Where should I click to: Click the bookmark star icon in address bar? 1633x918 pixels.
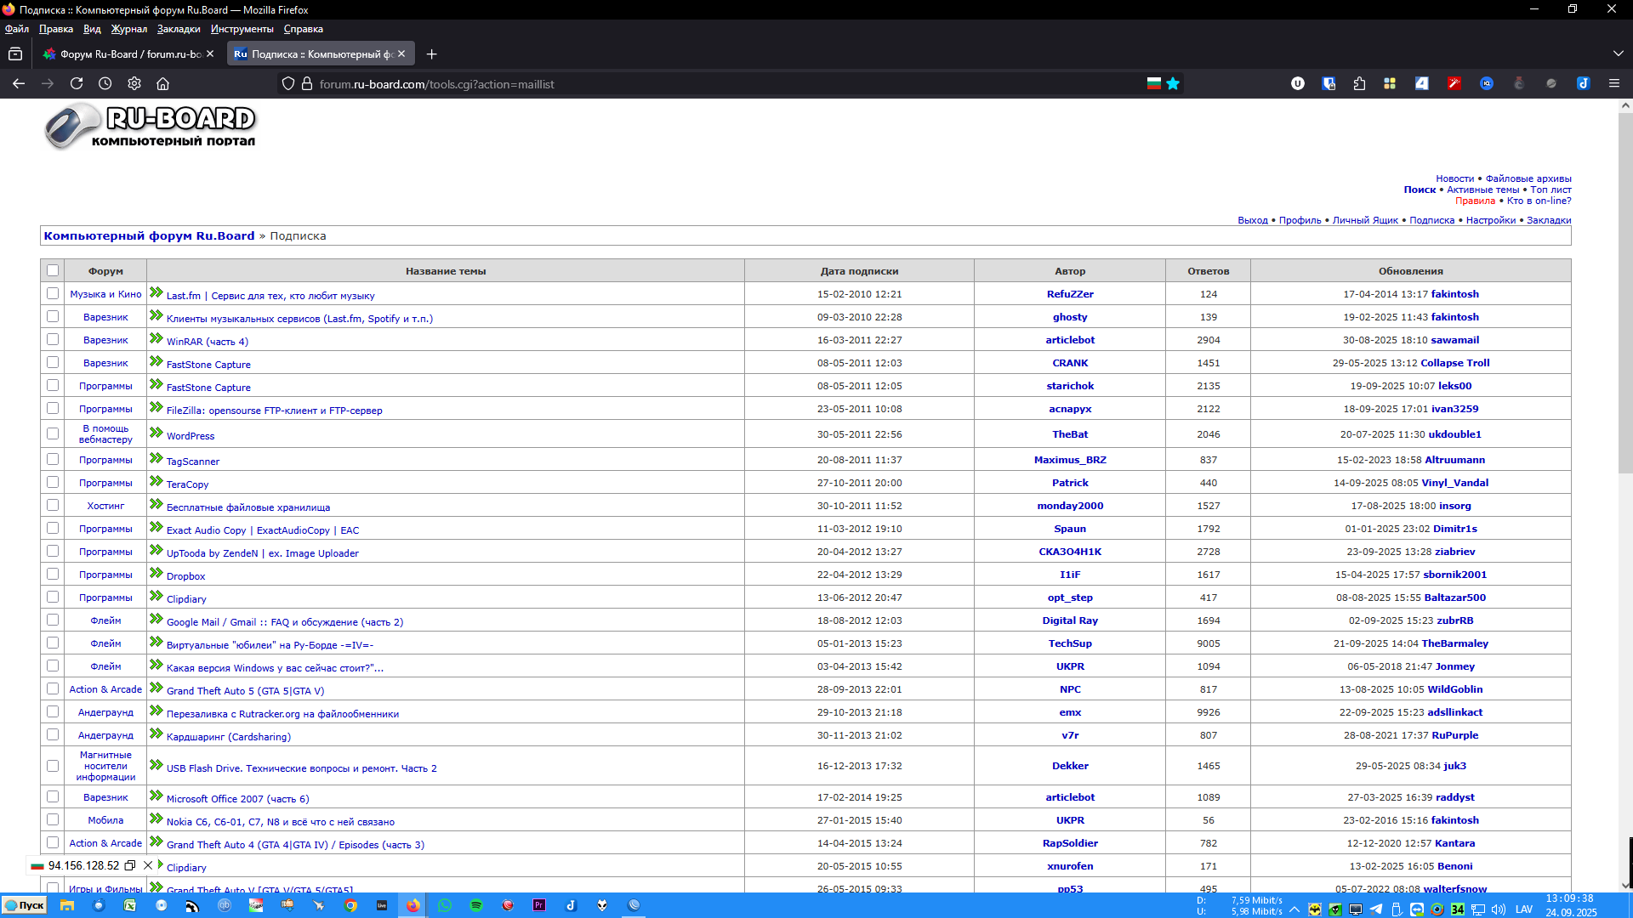point(1173,83)
